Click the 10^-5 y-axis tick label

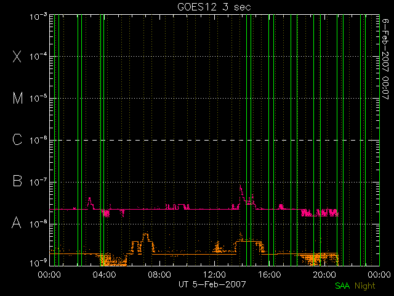coord(38,98)
